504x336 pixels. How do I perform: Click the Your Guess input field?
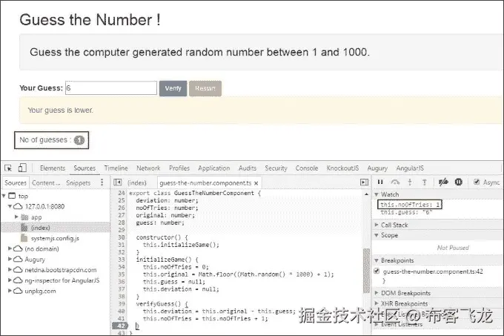click(x=111, y=88)
